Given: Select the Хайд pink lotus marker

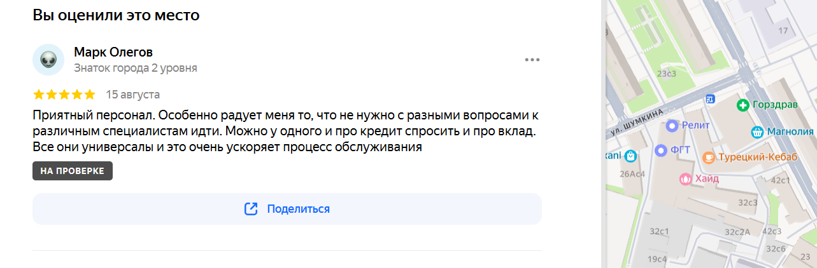Looking at the screenshot, I should pos(685,179).
